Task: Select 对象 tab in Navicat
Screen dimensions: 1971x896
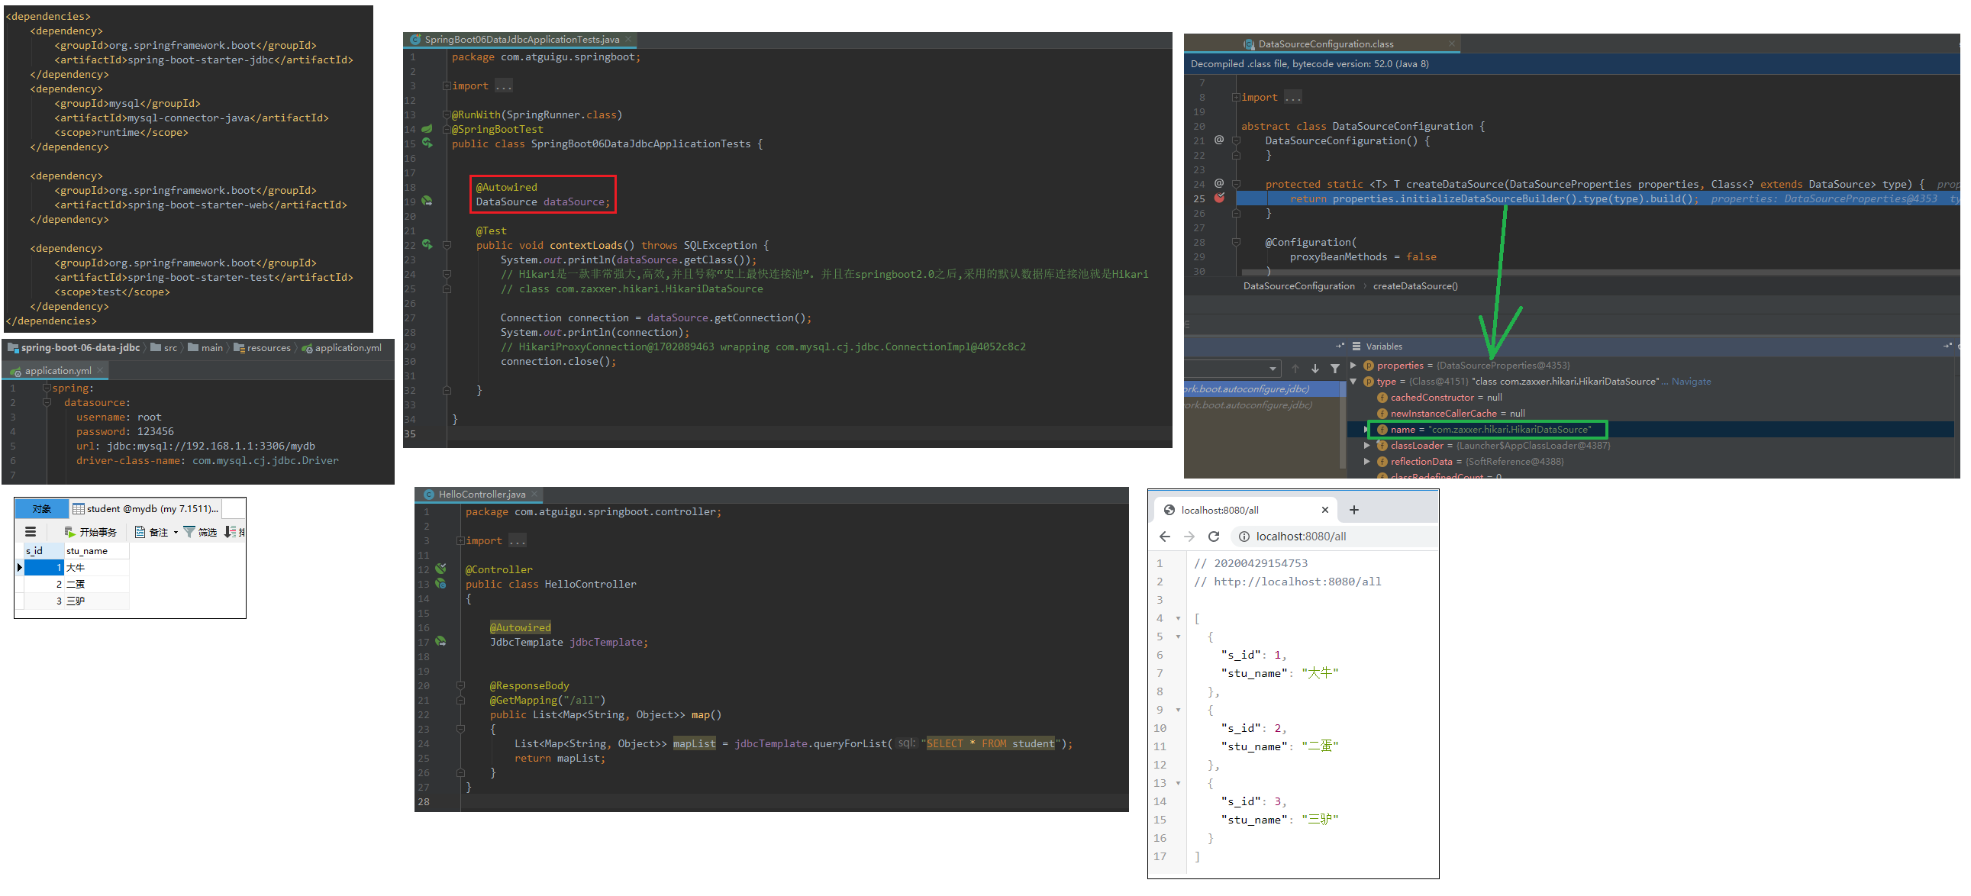Action: click(41, 509)
